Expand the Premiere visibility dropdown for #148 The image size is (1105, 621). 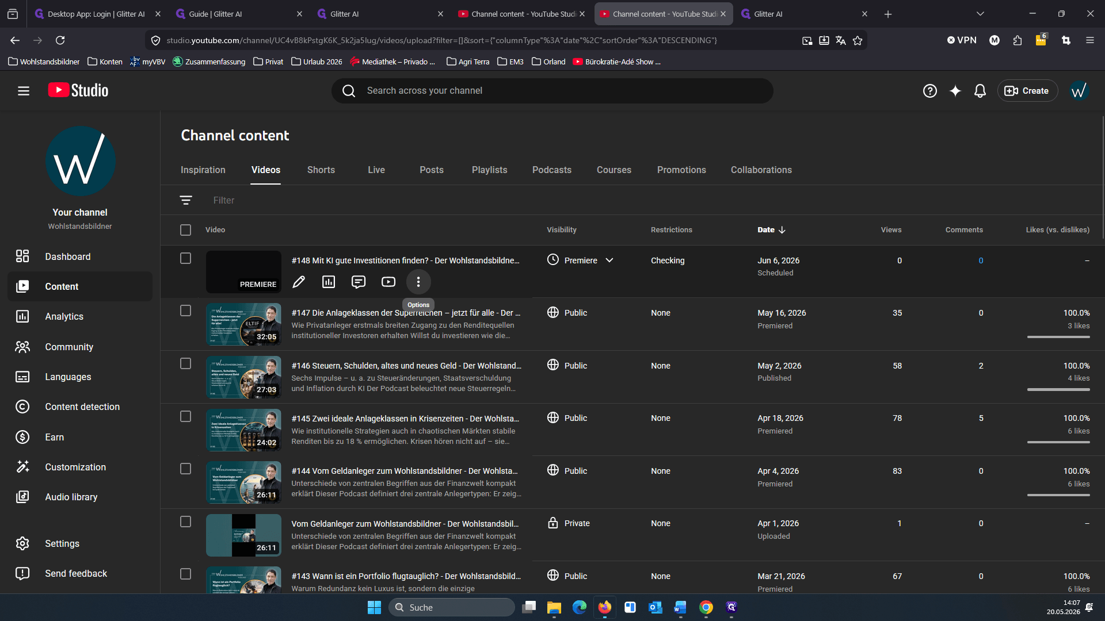coord(609,260)
